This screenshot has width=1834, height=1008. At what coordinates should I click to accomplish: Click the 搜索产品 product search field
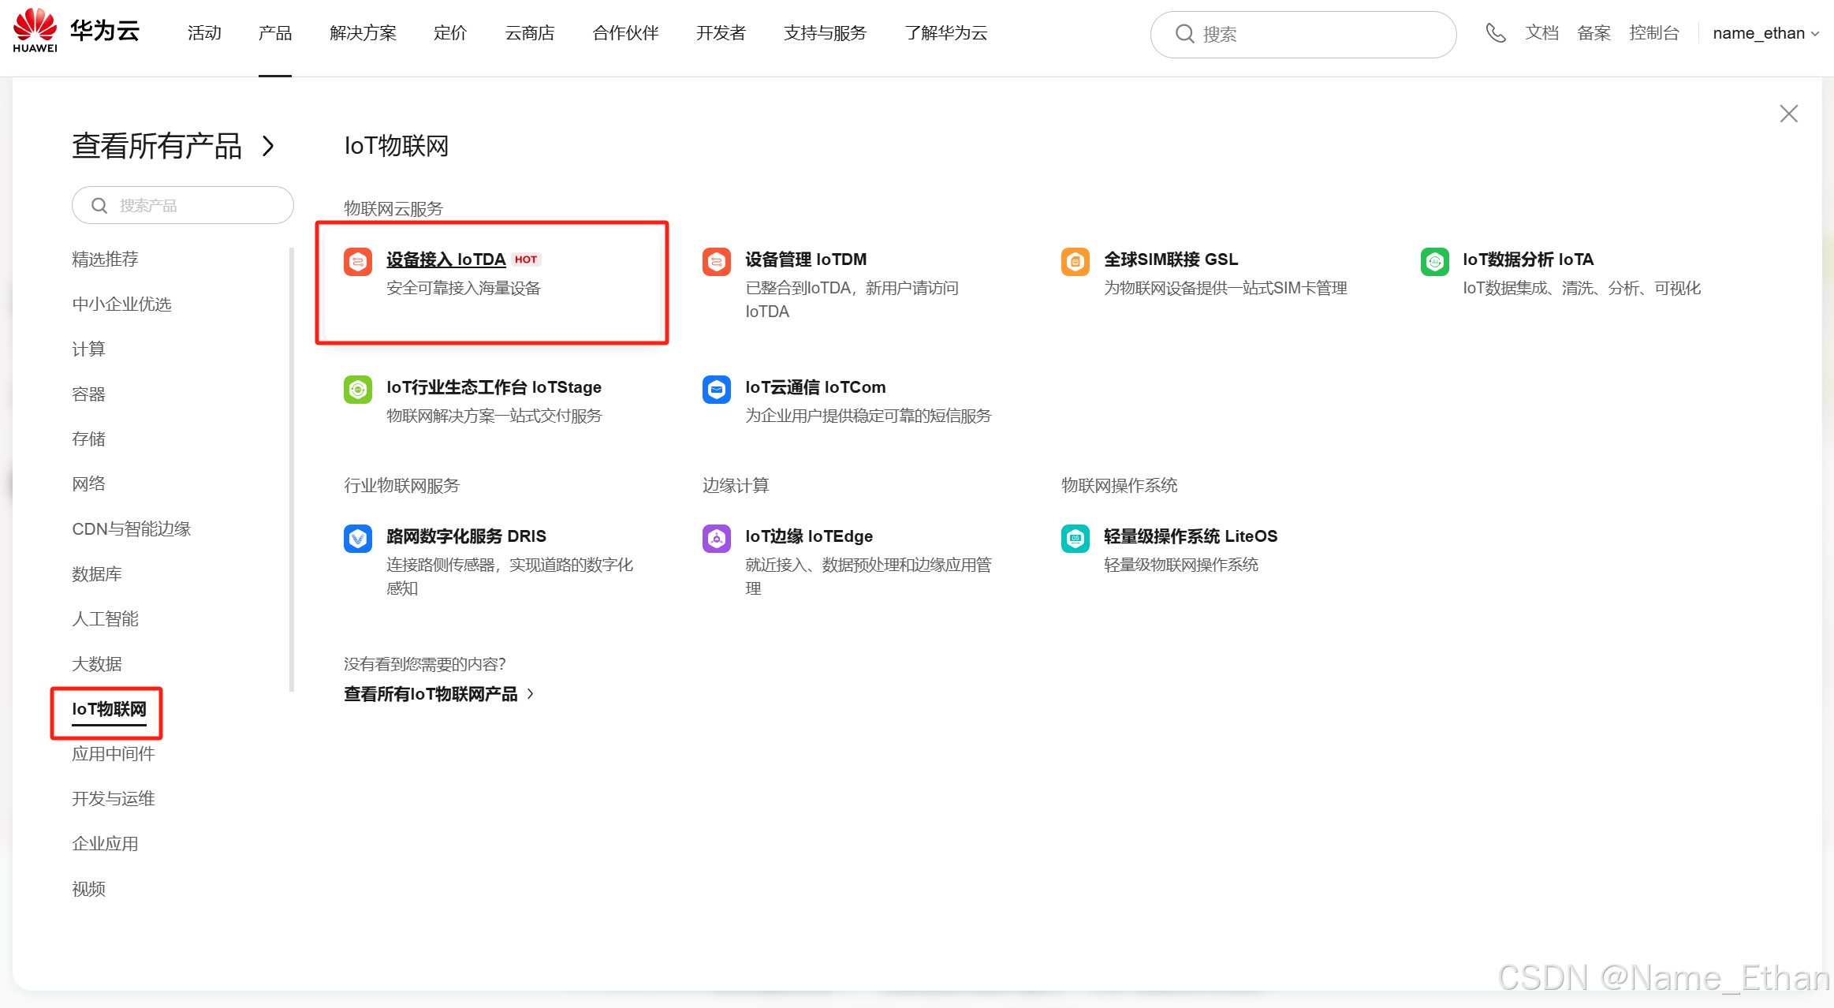click(x=183, y=206)
